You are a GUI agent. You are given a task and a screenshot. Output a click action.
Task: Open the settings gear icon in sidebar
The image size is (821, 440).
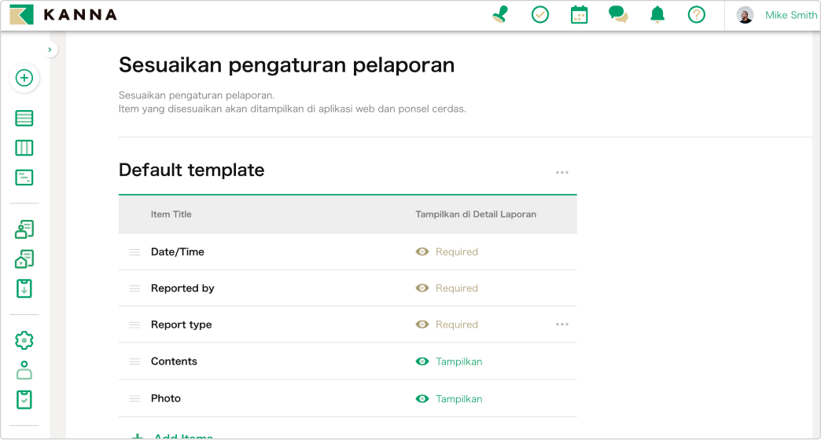pyautogui.click(x=24, y=340)
